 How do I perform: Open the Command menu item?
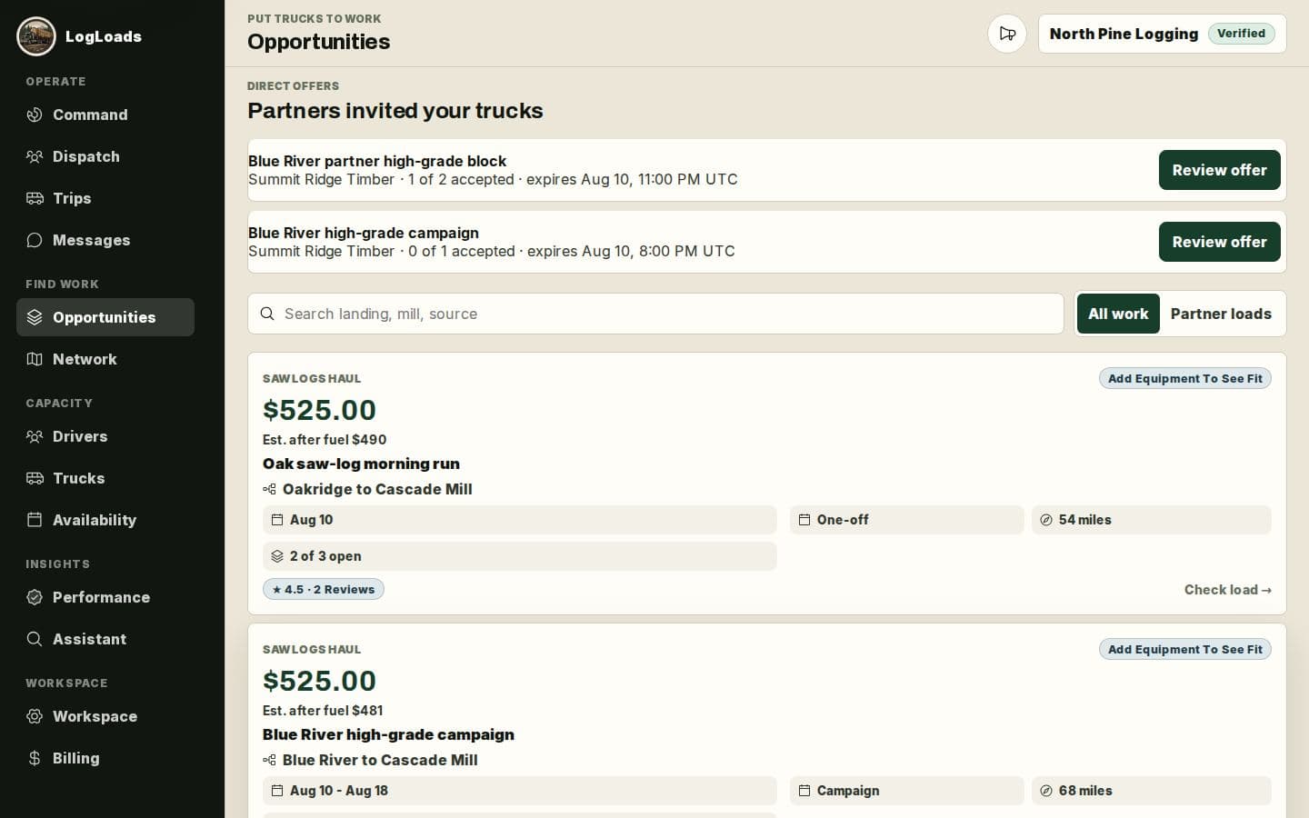tap(105, 115)
